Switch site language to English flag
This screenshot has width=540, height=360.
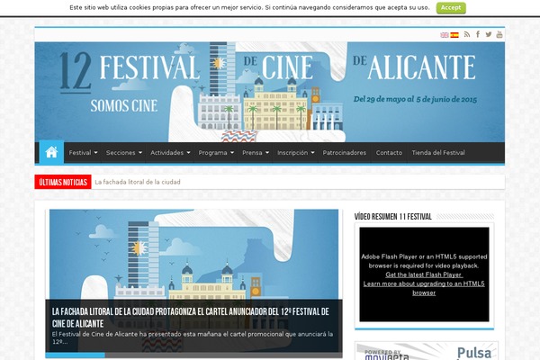(x=445, y=35)
